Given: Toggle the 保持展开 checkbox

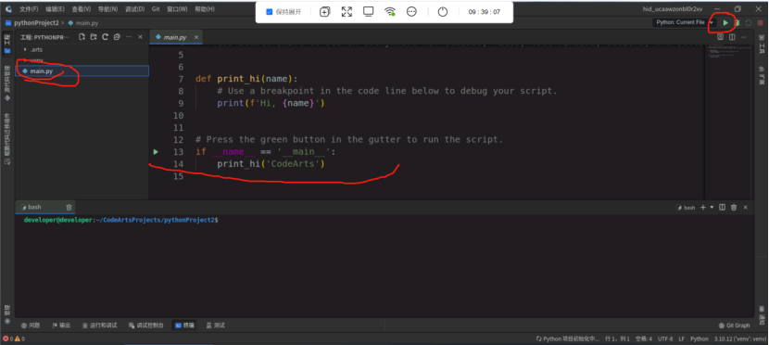Looking at the screenshot, I should 269,12.
